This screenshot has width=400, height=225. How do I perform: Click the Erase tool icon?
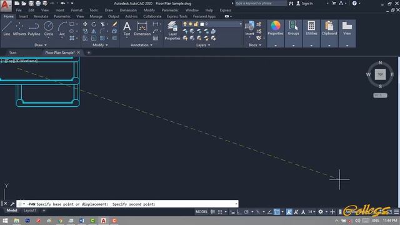(x=114, y=24)
